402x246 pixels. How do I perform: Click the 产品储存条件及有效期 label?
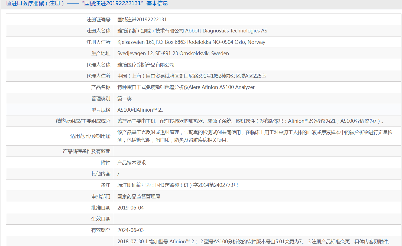pyautogui.click(x=86, y=151)
